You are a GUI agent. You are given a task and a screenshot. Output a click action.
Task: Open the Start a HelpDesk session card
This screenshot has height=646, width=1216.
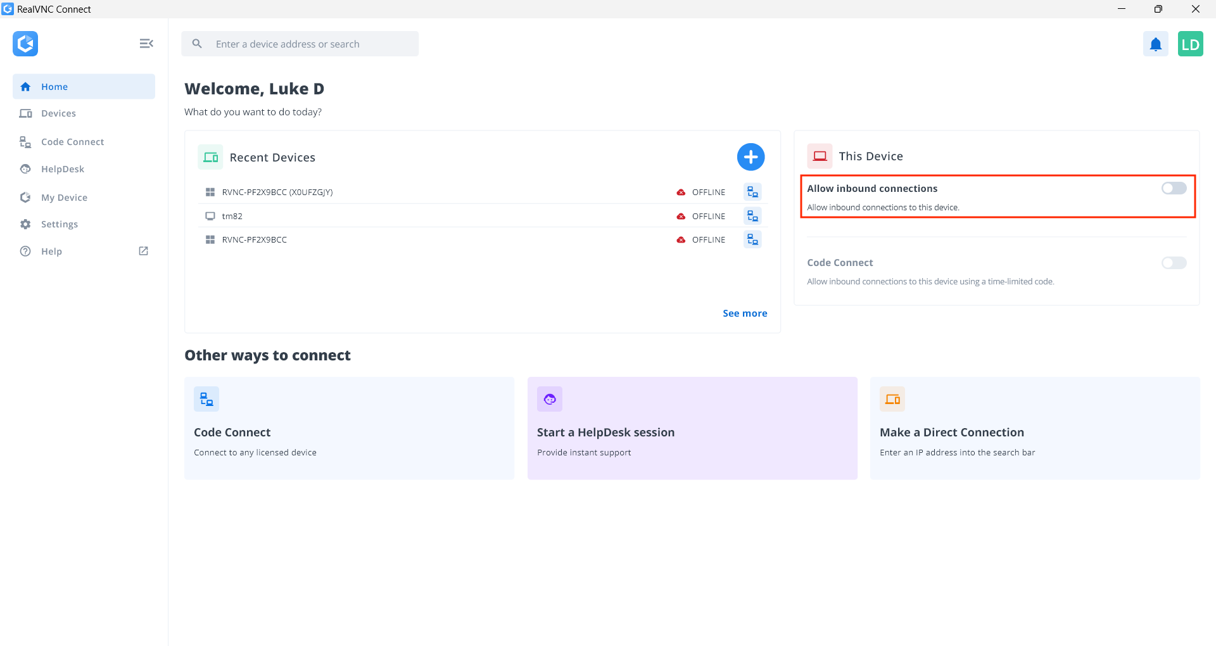point(692,428)
